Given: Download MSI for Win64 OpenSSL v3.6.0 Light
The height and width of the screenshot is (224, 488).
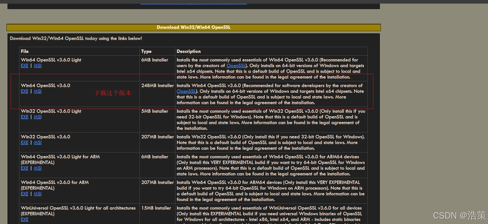Looking at the screenshot, I should [38, 66].
